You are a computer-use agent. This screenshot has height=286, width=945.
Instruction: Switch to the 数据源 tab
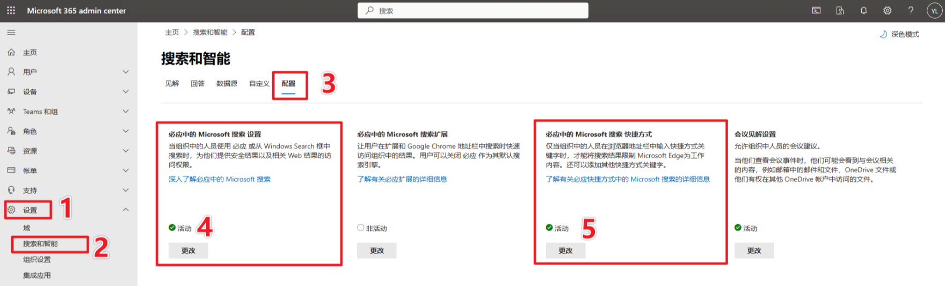coord(227,84)
